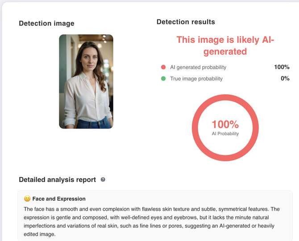Click the face analysis description paragraph

[x=152, y=221]
